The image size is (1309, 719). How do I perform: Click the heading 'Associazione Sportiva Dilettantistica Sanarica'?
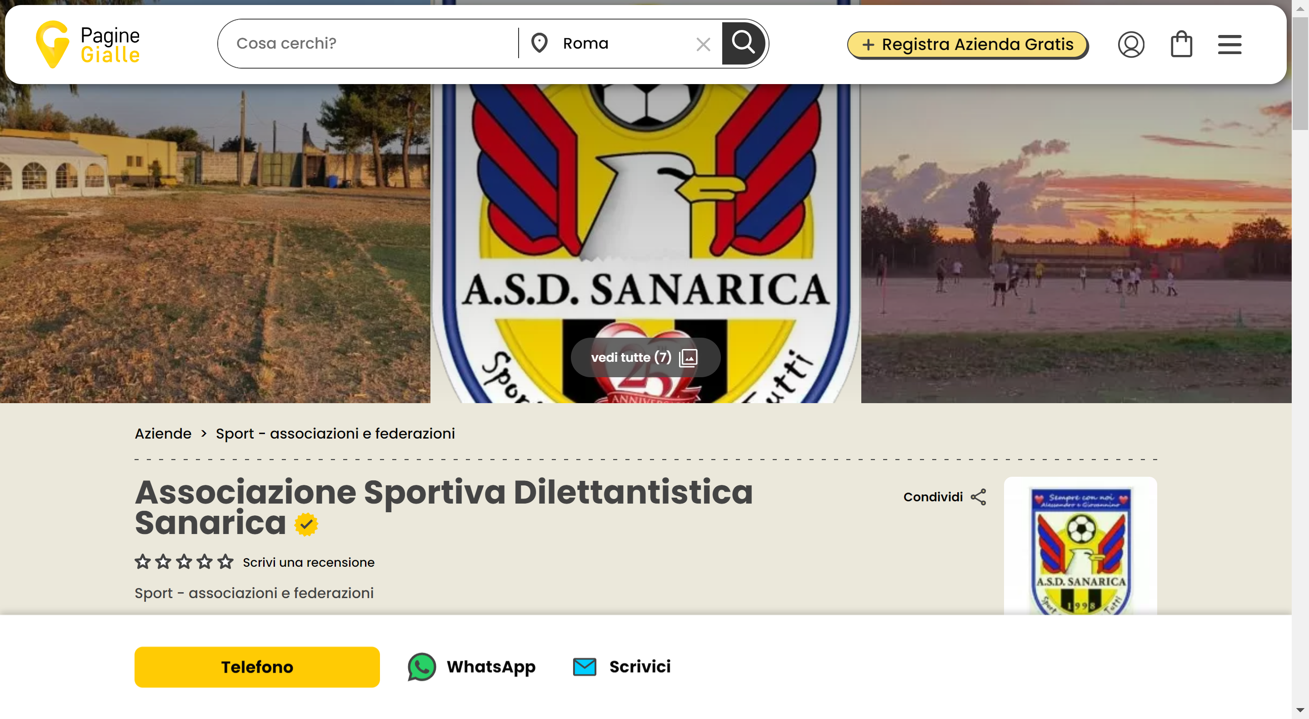[443, 507]
